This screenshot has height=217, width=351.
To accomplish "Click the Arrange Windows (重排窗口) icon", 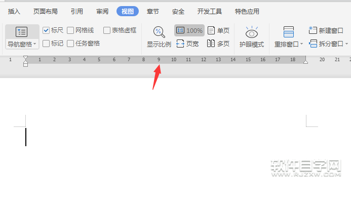I will (x=288, y=32).
